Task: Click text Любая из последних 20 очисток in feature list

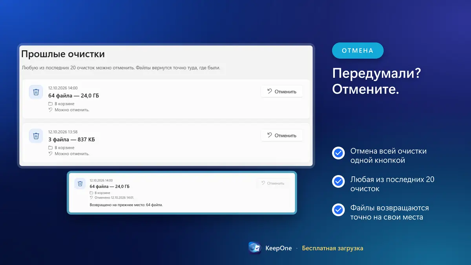Action: pyautogui.click(x=392, y=184)
